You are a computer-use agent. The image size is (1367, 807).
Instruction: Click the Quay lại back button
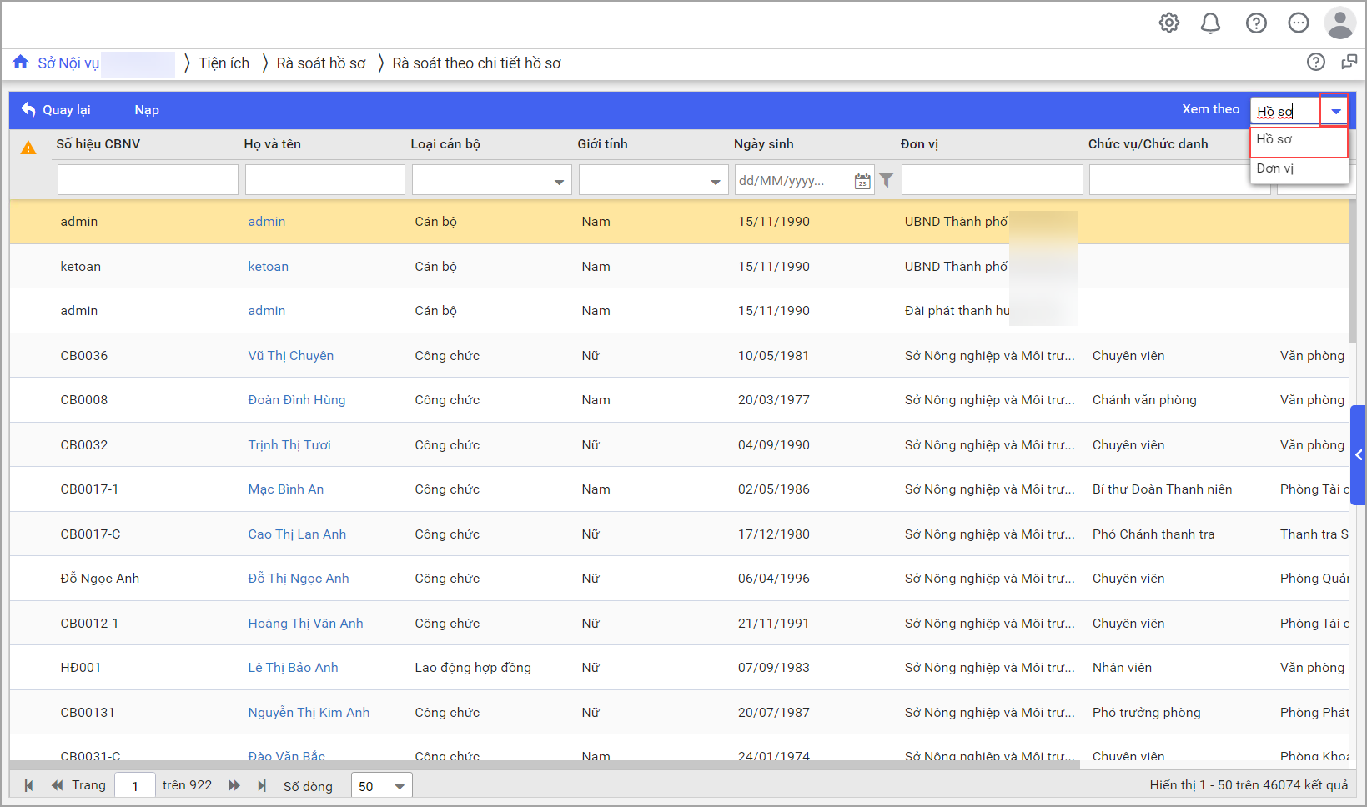tap(56, 110)
